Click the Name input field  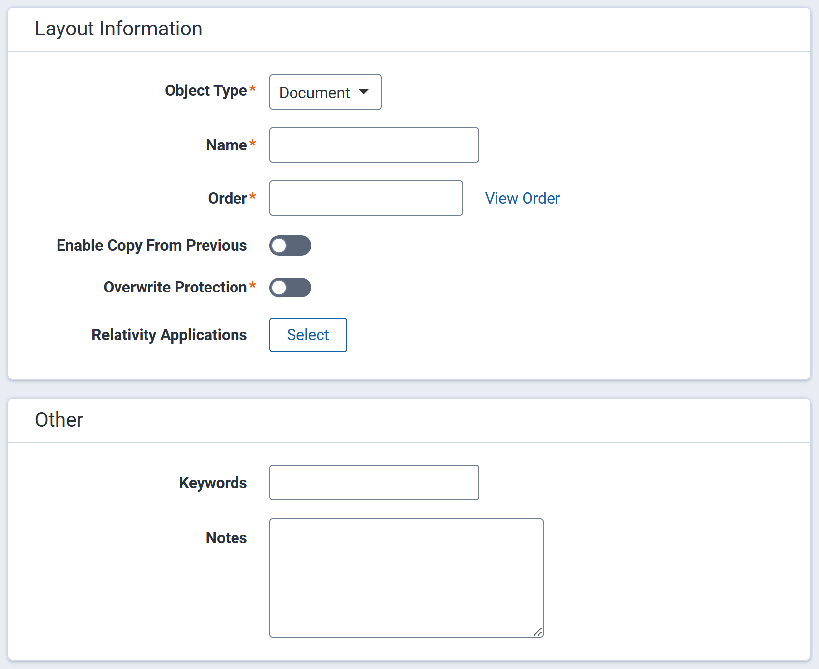374,145
